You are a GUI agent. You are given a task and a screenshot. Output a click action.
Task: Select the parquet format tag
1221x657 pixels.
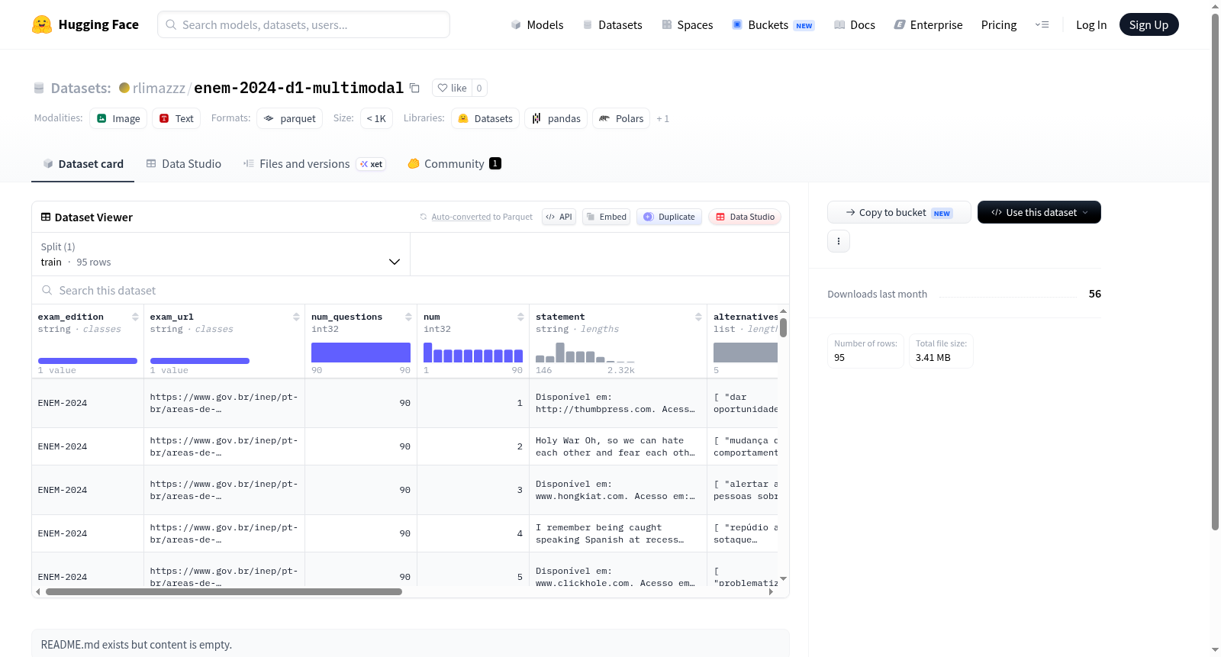click(x=289, y=118)
